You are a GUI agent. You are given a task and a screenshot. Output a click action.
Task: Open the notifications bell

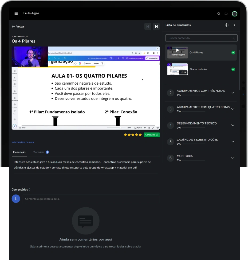pos(226,13)
